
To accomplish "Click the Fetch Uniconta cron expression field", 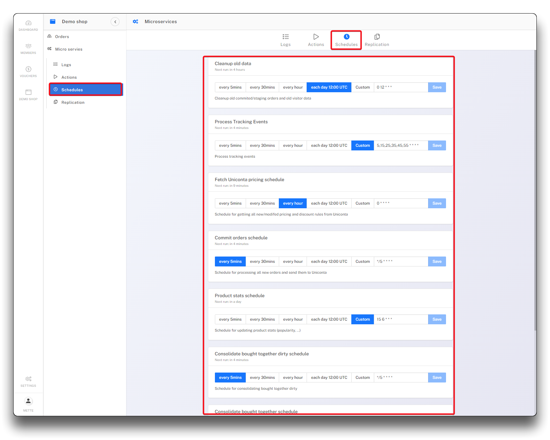I will (401, 203).
